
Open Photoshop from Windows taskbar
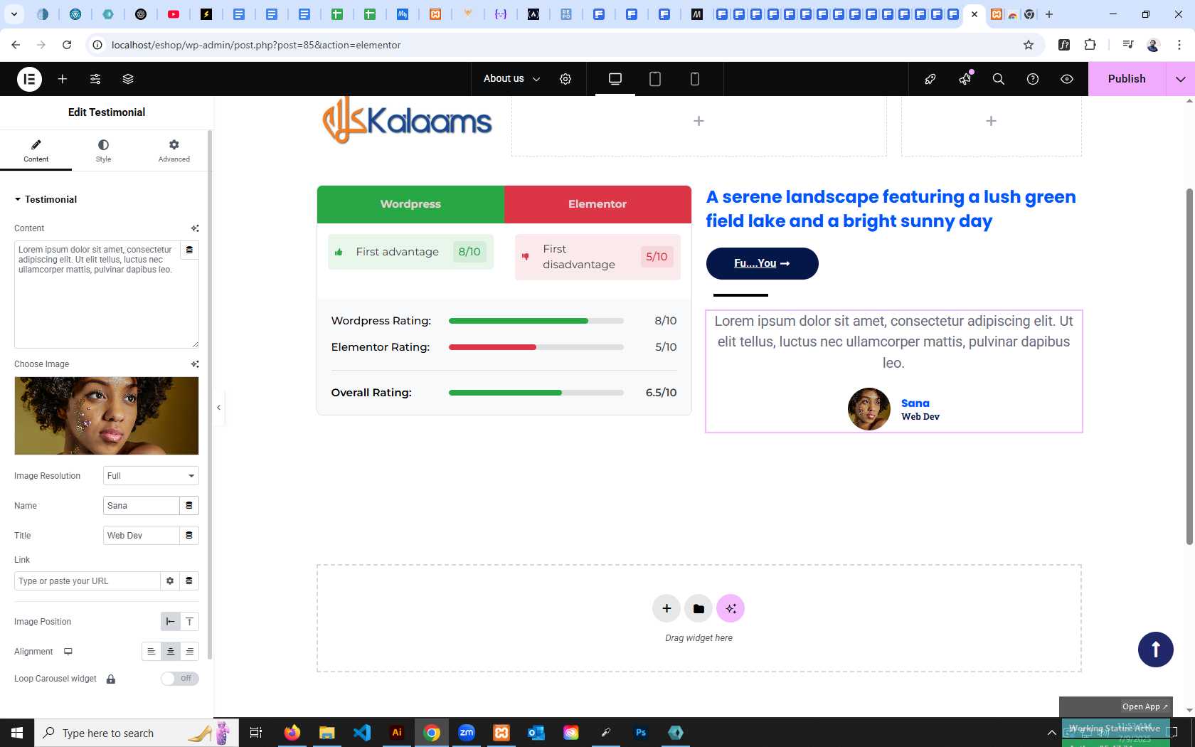641,733
